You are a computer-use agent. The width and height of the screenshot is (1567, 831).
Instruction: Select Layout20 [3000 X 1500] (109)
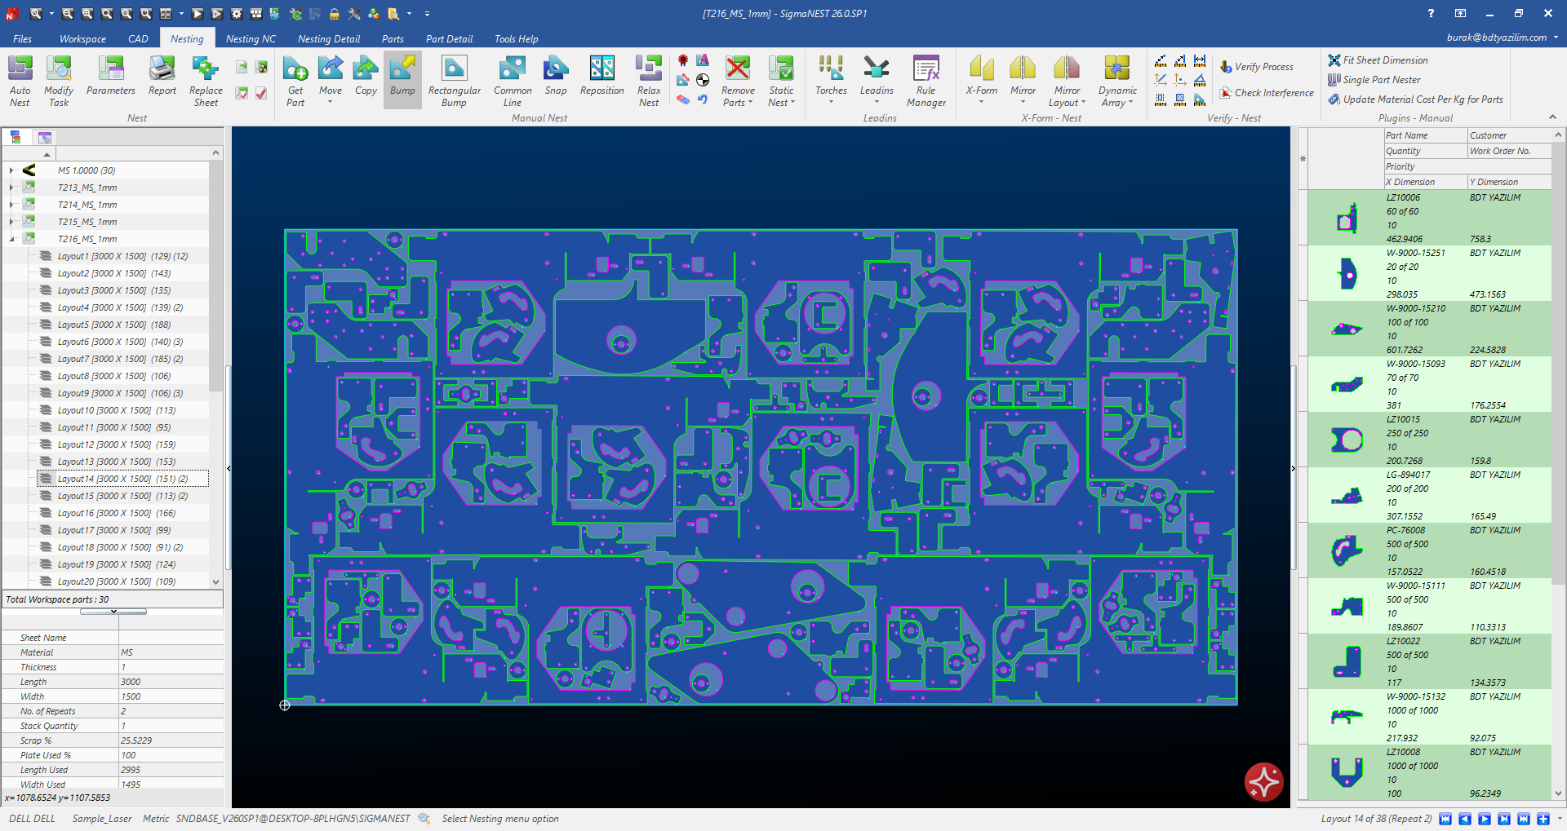click(117, 581)
